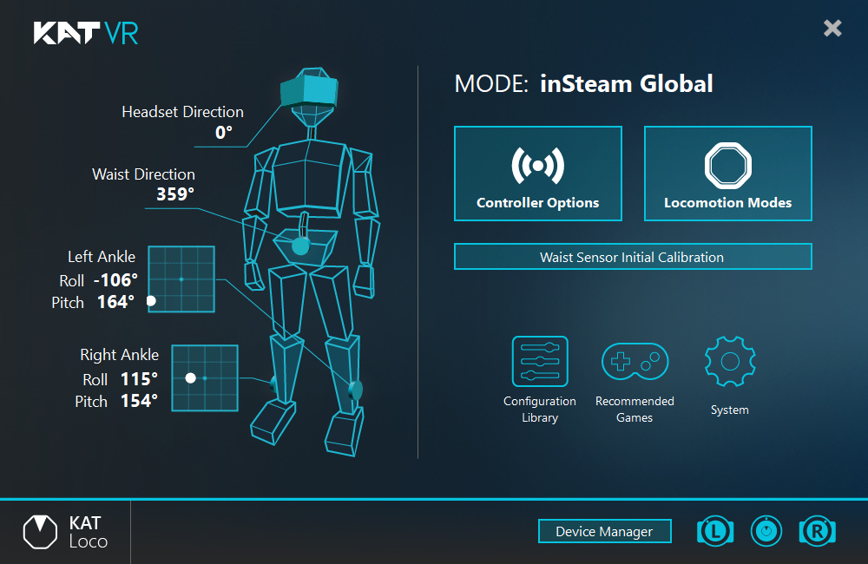Click the Left Ankle grid display

pos(181,279)
